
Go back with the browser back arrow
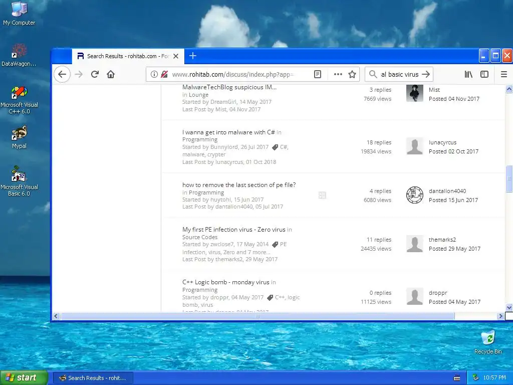click(x=62, y=74)
